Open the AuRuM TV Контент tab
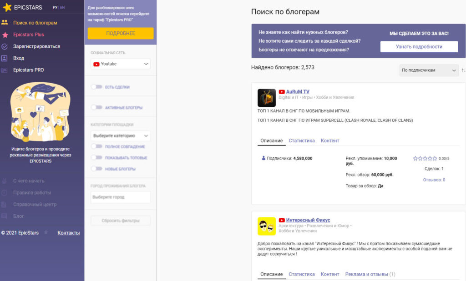Screen dimensions: 466x281 coord(330,140)
